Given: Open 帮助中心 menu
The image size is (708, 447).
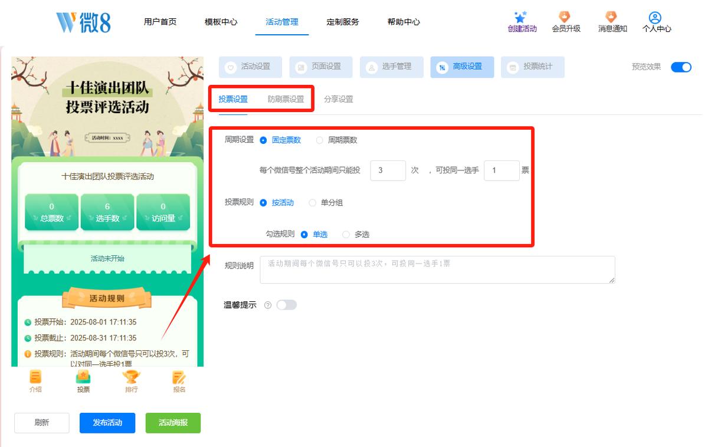Looking at the screenshot, I should (x=404, y=22).
